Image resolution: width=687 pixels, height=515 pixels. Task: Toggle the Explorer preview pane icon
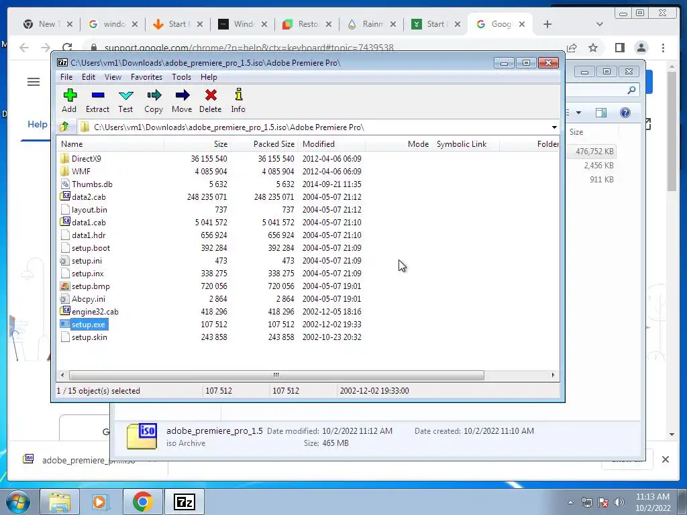point(601,113)
